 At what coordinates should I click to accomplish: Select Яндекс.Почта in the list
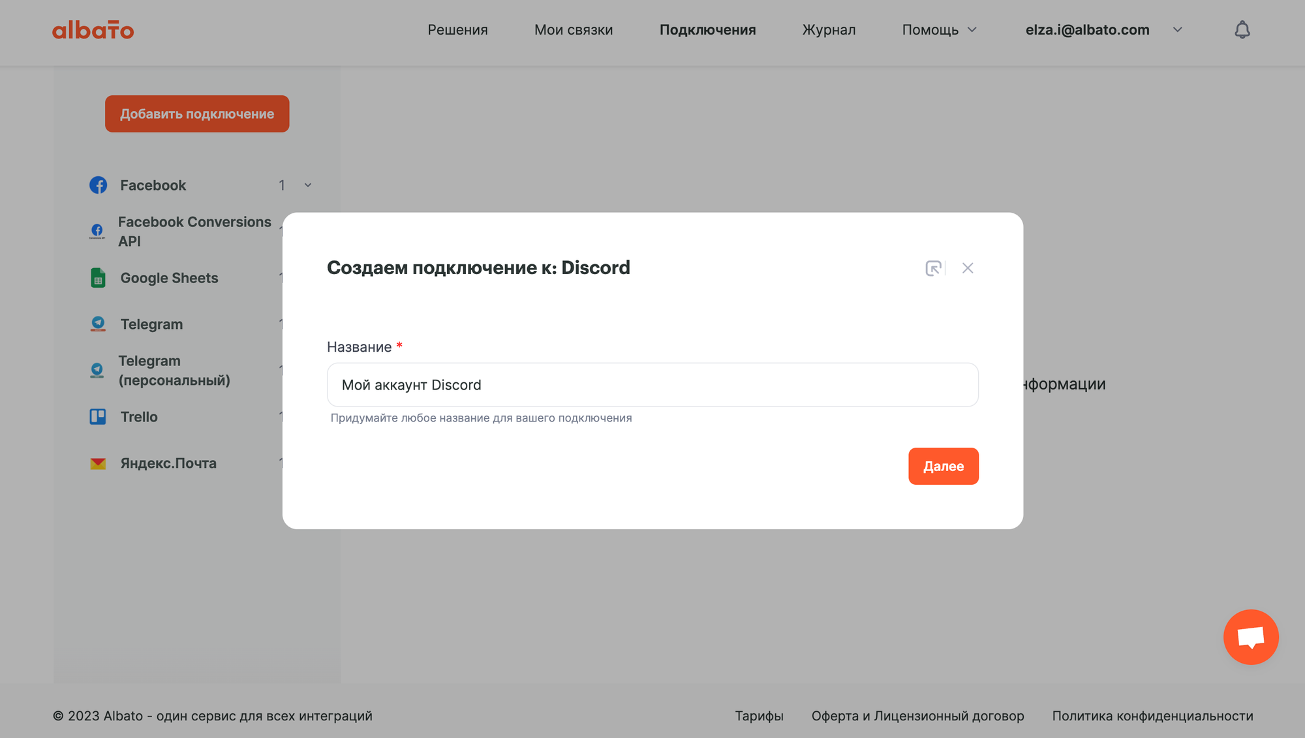point(168,463)
